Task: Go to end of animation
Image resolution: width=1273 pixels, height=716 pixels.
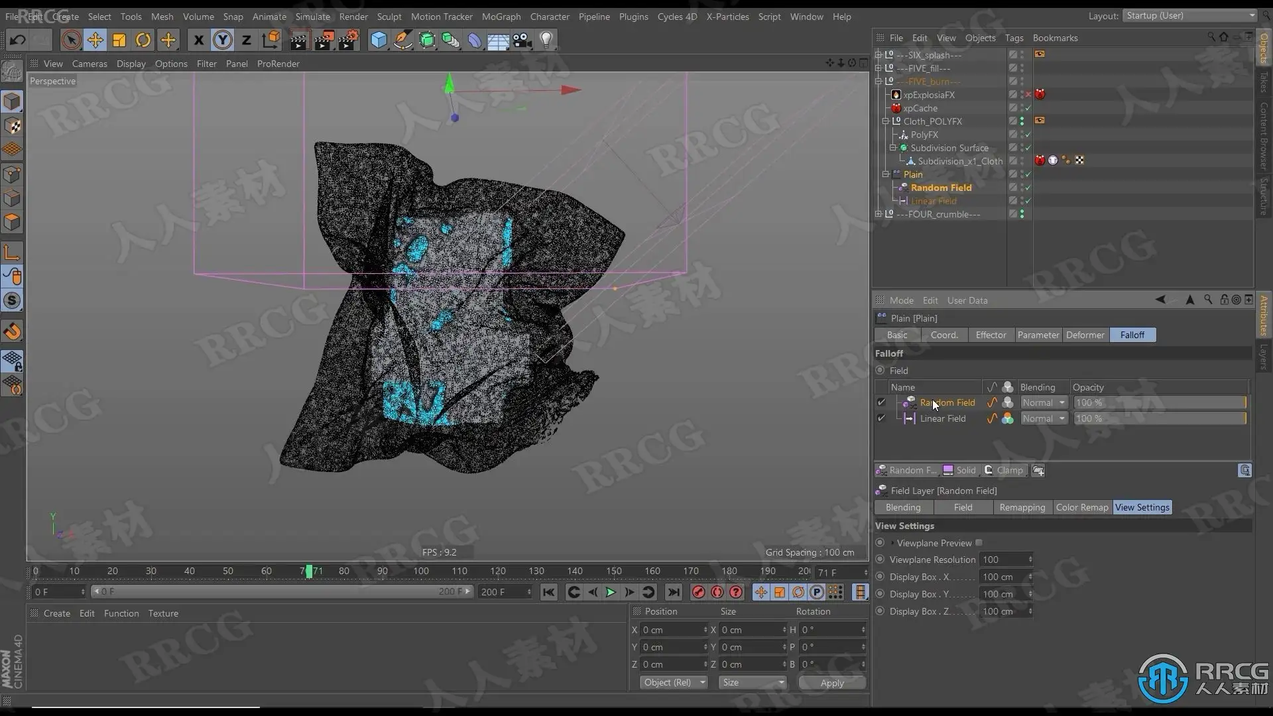Action: (674, 592)
